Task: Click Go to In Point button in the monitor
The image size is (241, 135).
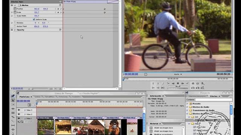Action: pos(153,88)
